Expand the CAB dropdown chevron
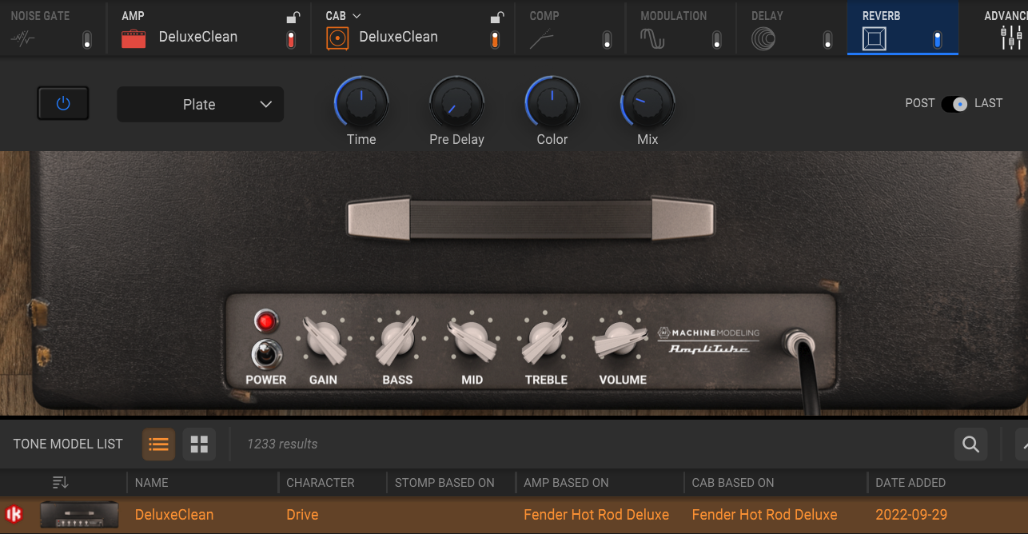The height and width of the screenshot is (534, 1028). (357, 16)
